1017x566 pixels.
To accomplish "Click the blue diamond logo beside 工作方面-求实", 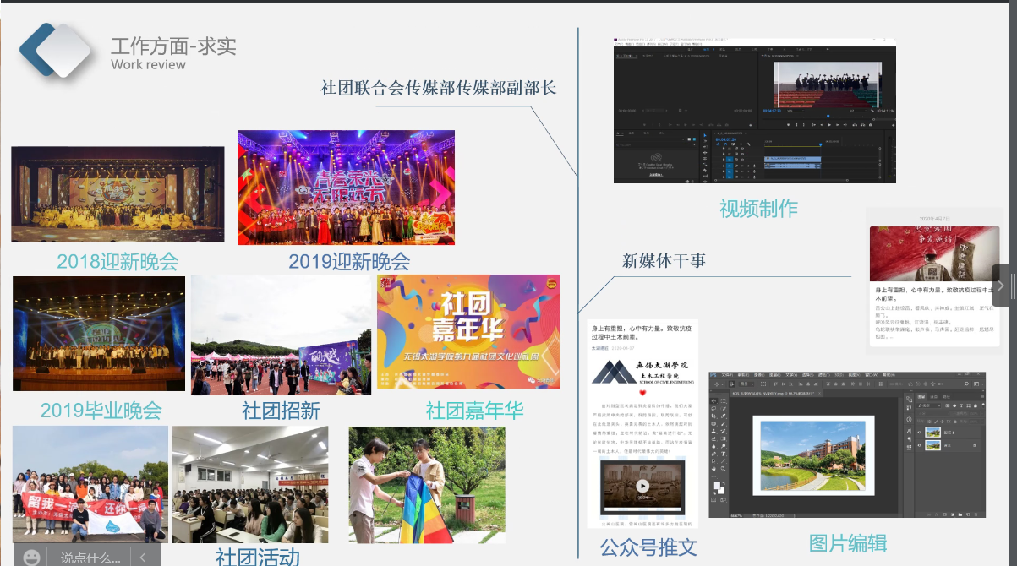I will [56, 50].
